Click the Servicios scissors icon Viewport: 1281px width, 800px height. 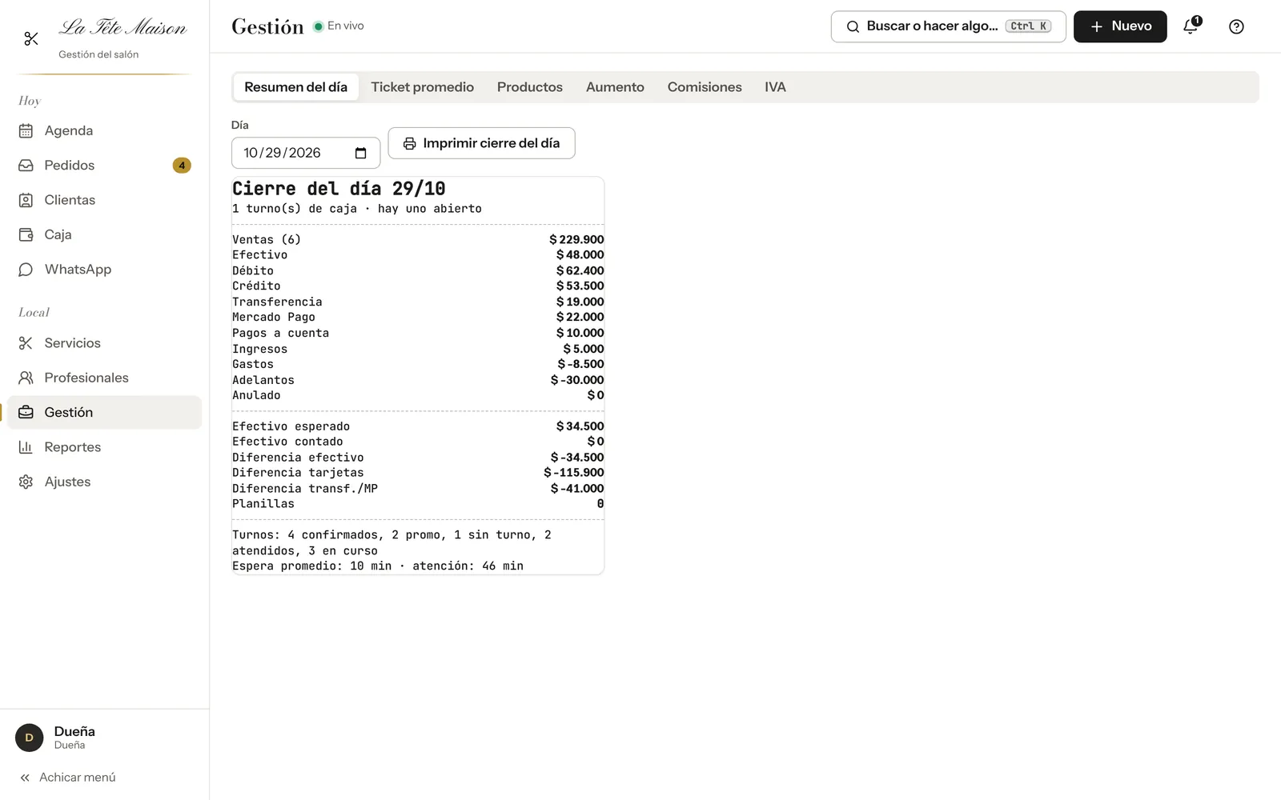point(26,343)
